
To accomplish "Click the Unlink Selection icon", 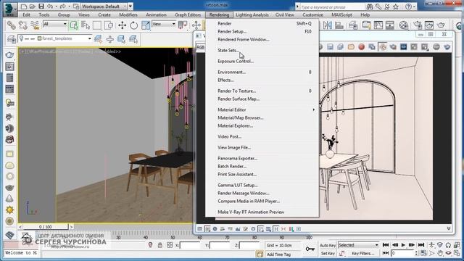I will [22, 25].
